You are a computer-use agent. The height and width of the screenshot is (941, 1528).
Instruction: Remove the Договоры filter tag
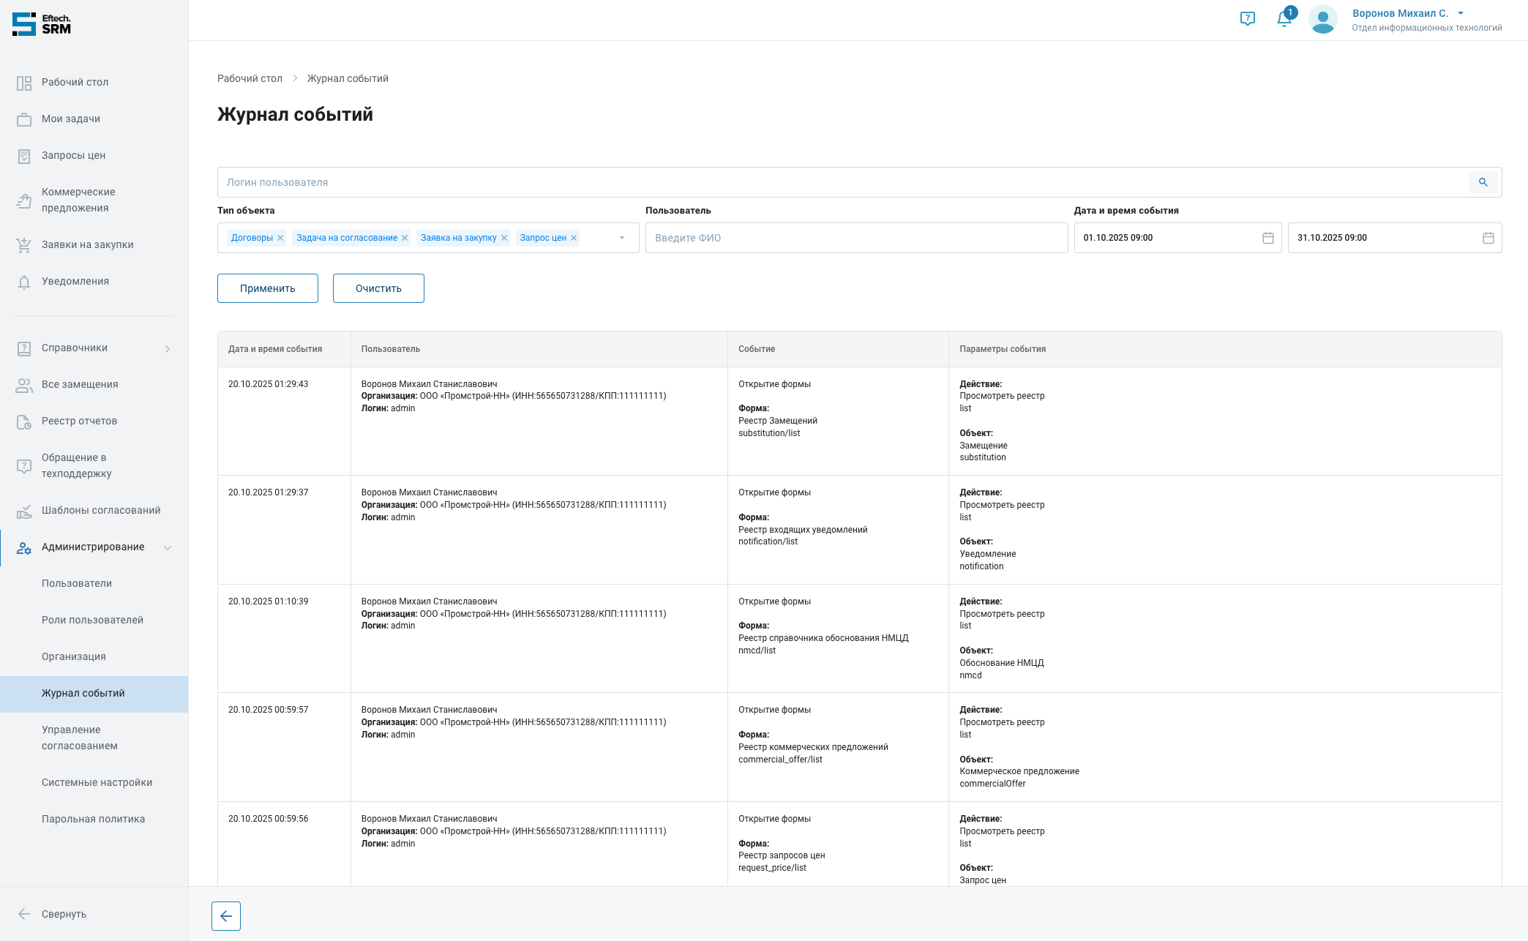[280, 238]
